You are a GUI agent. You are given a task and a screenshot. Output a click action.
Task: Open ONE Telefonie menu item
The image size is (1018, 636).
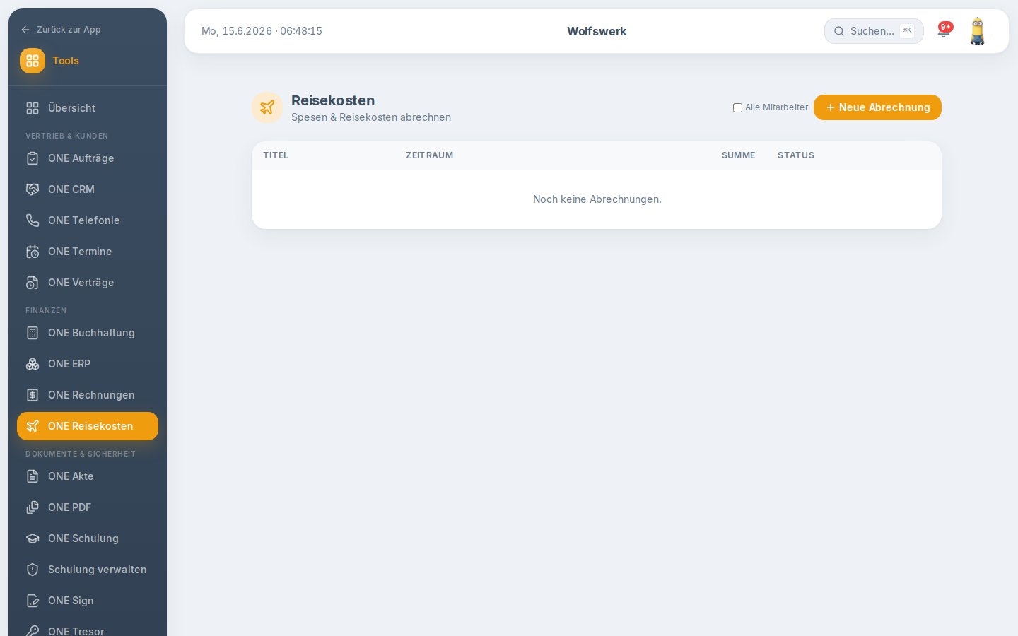point(88,220)
